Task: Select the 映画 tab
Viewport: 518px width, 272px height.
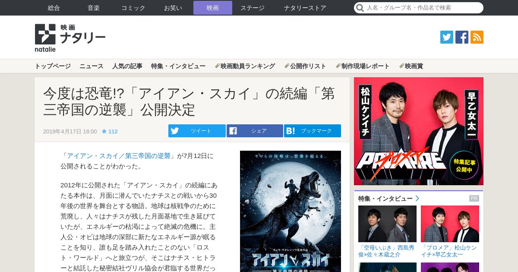Action: tap(213, 8)
